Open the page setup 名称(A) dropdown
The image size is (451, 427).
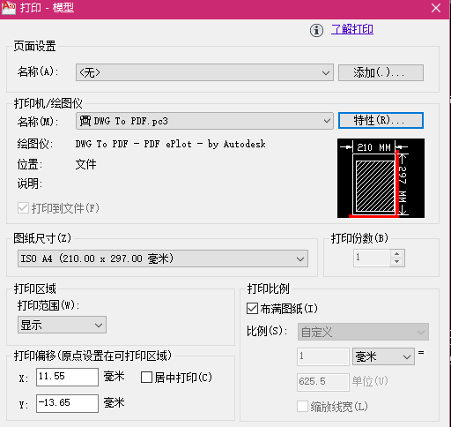[204, 72]
